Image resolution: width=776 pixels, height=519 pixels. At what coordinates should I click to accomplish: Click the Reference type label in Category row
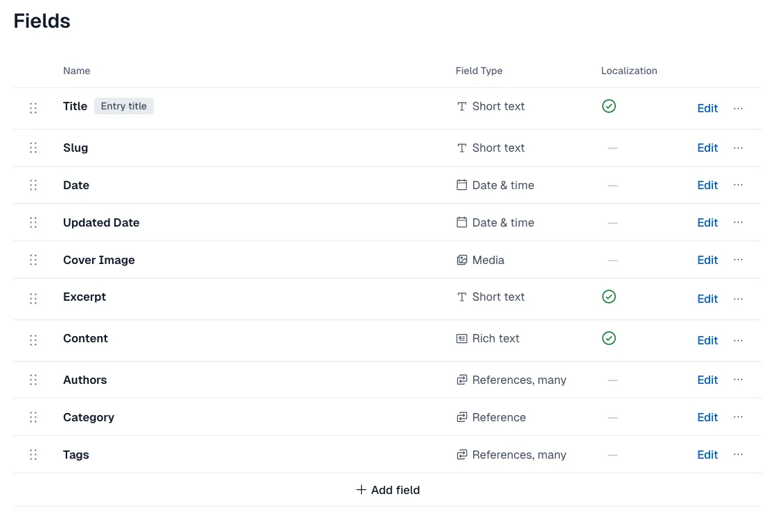(x=499, y=418)
